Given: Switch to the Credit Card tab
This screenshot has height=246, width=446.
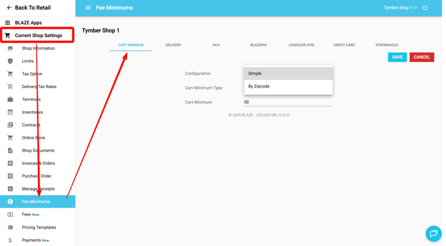Looking at the screenshot, I should [x=344, y=45].
